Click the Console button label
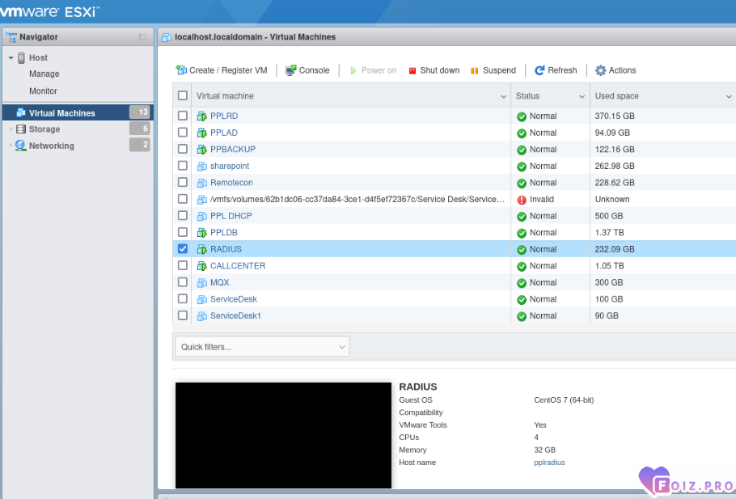 tap(314, 70)
